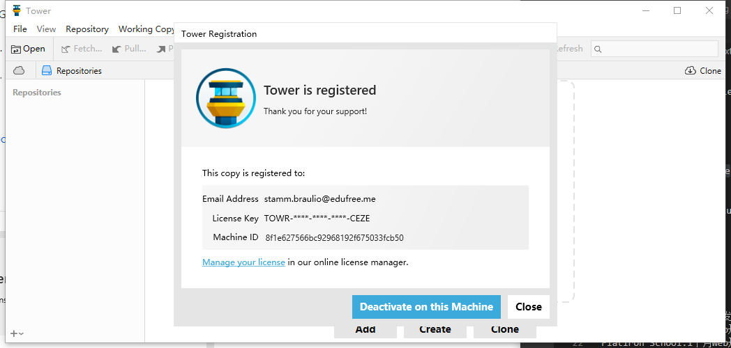Open the View menu
The height and width of the screenshot is (348, 731).
click(46, 29)
